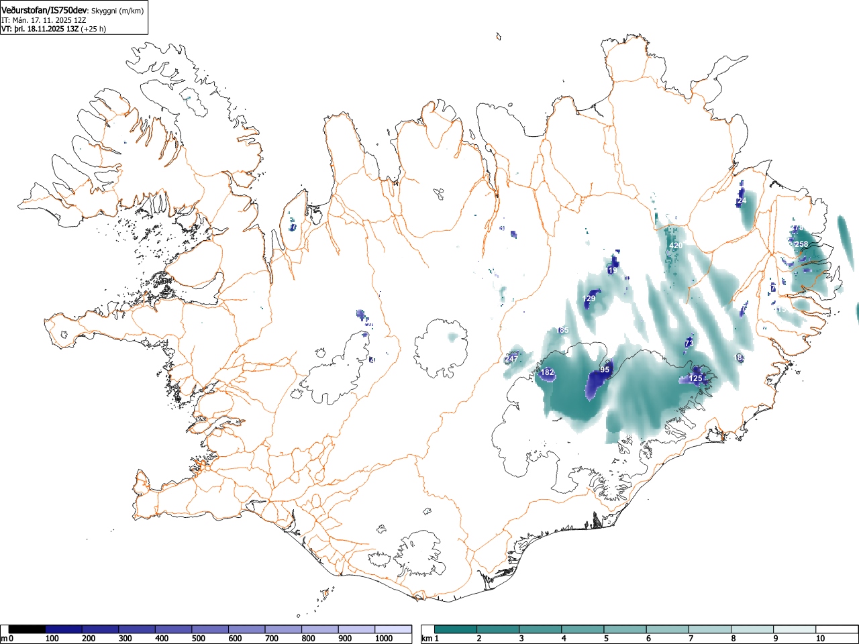Click the '2' tick label on the kilometre legend
This screenshot has width=859, height=644.
(479, 639)
